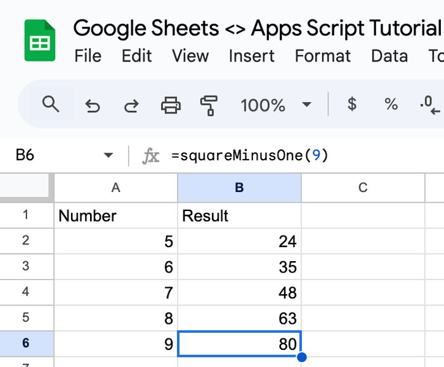Select row 4 header
This screenshot has height=367, width=444.
click(25, 292)
